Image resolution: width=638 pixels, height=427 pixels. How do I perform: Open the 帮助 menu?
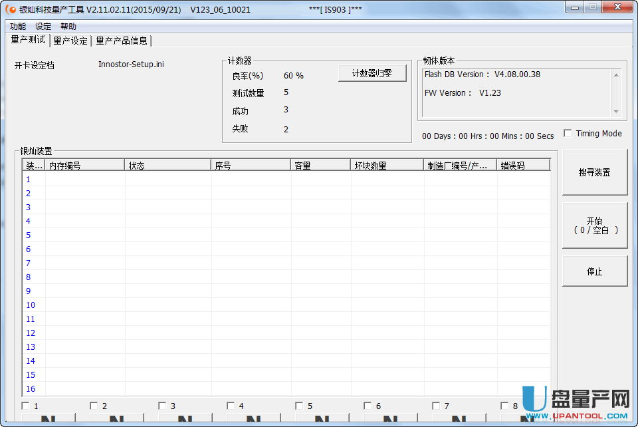tap(68, 27)
